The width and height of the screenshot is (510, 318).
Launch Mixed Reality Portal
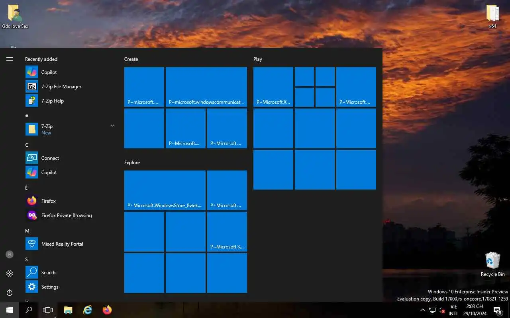click(x=70, y=244)
